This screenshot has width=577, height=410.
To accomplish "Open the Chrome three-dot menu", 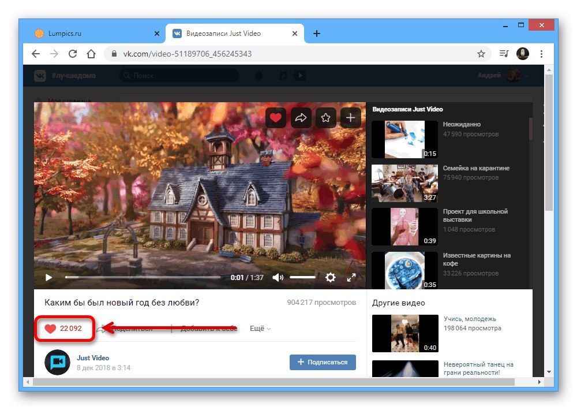I will 541,54.
